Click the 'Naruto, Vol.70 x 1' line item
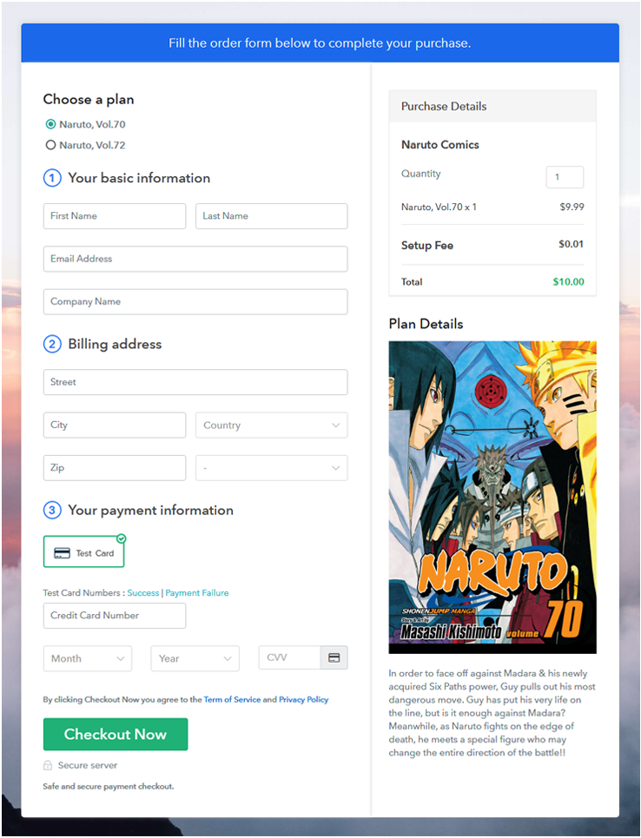Screen dimensions: 641x838 point(439,207)
